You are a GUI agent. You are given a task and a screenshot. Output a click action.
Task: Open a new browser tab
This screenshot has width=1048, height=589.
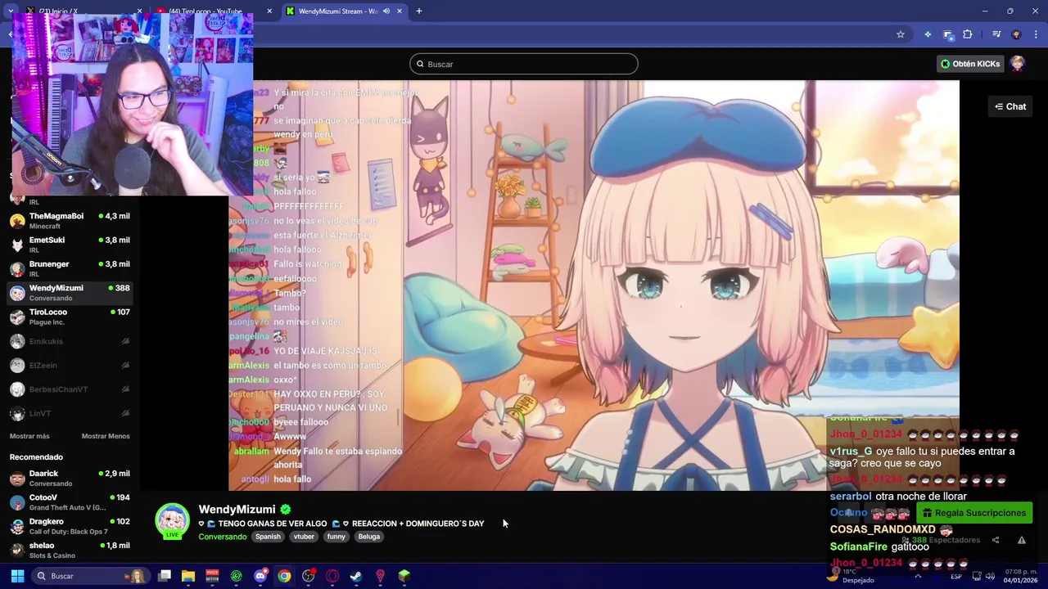419,11
